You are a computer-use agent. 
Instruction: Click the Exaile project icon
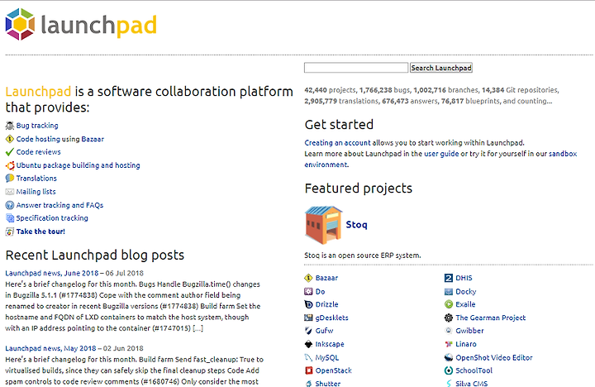point(449,304)
